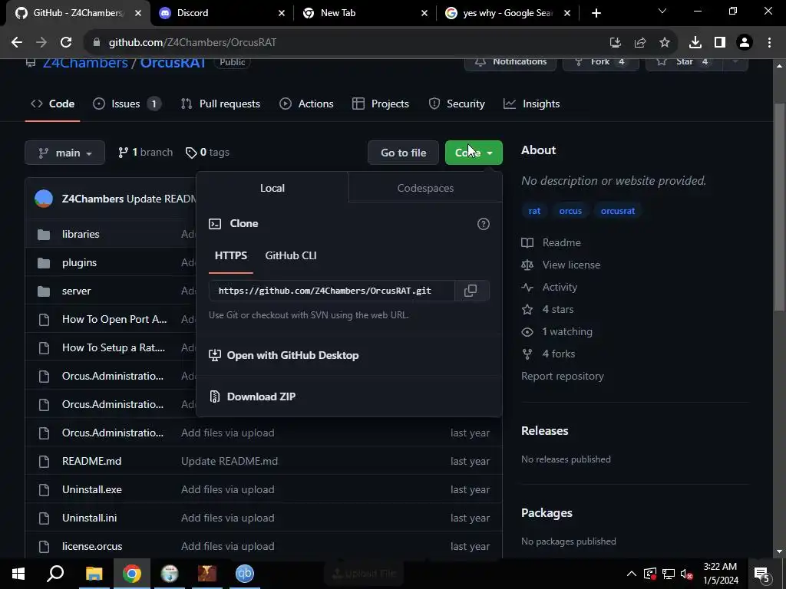Click the Go to file button
Image resolution: width=786 pixels, height=589 pixels.
coord(403,153)
